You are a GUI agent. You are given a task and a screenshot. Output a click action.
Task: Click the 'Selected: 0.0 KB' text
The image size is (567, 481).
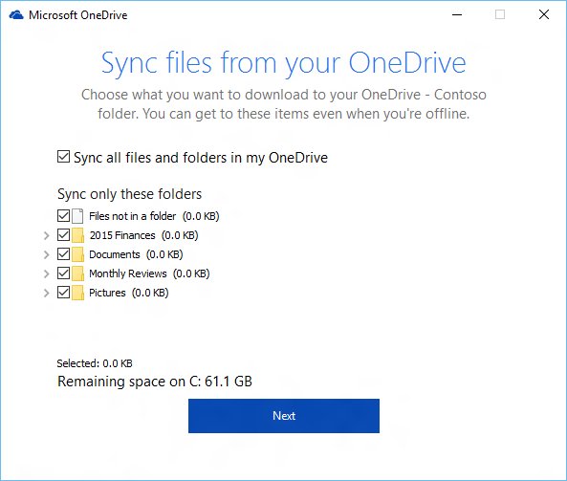tap(95, 363)
